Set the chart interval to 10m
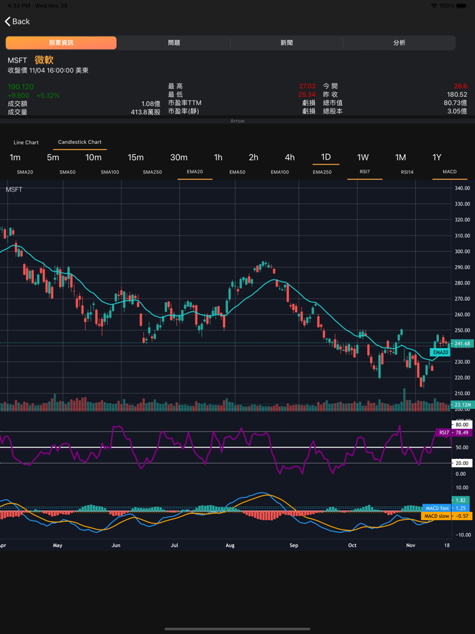Screen dimensions: 475x634 click(x=94, y=157)
